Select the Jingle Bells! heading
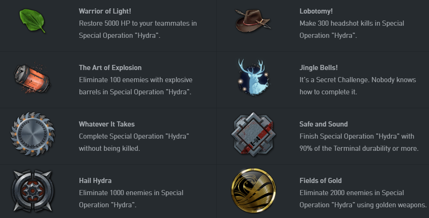Viewport: 429px width, 218px height. pyautogui.click(x=318, y=68)
